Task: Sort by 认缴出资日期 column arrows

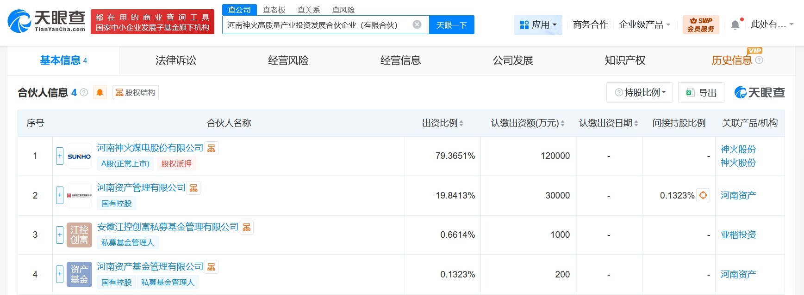Action: tap(636, 123)
